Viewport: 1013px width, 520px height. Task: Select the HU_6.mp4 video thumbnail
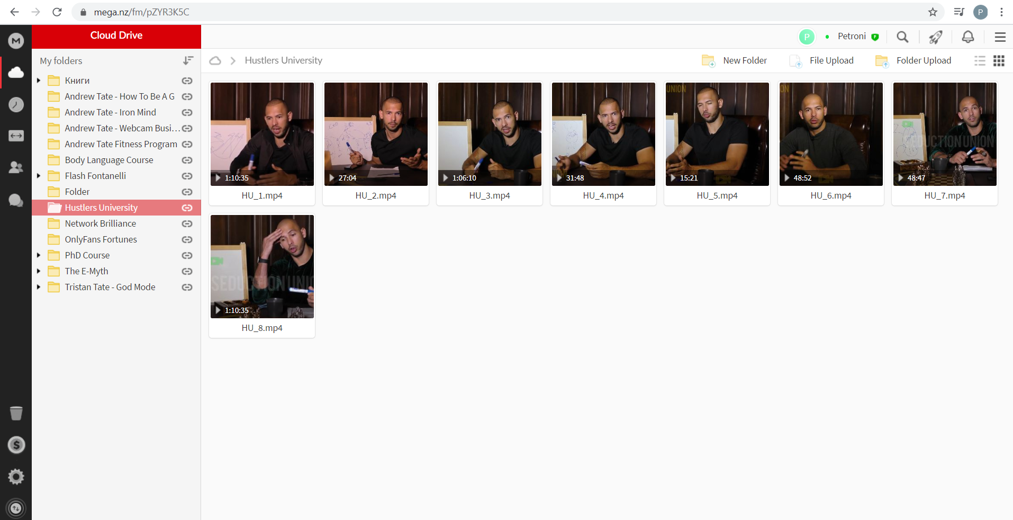pos(831,134)
